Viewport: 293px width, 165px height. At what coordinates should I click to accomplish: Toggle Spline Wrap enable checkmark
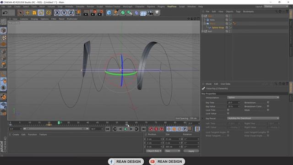click(x=231, y=27)
